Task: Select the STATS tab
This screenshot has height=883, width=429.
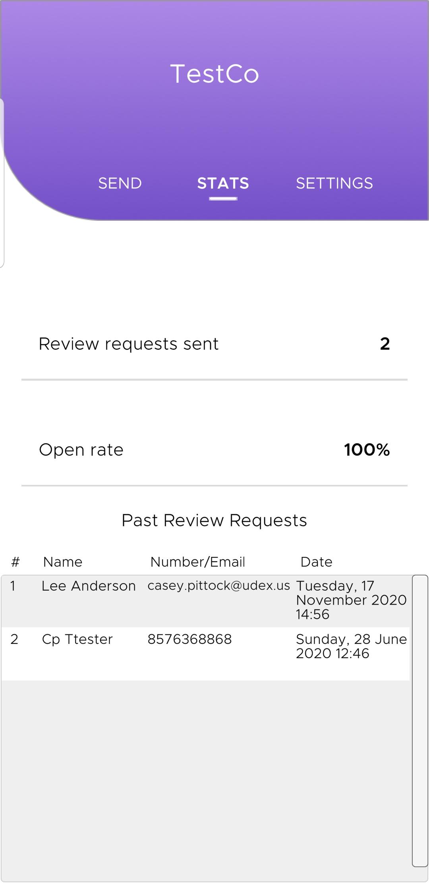Action: pos(223,183)
